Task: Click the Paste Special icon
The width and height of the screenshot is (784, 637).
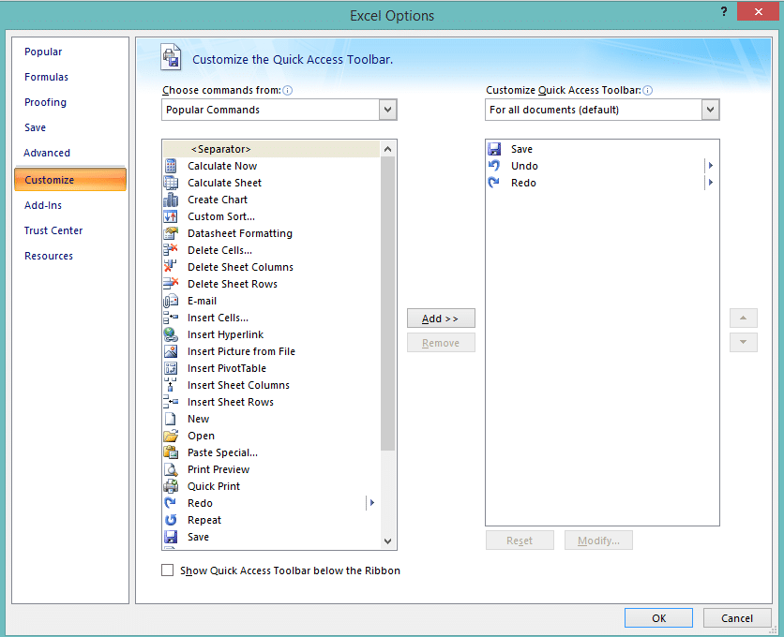Action: tap(171, 452)
